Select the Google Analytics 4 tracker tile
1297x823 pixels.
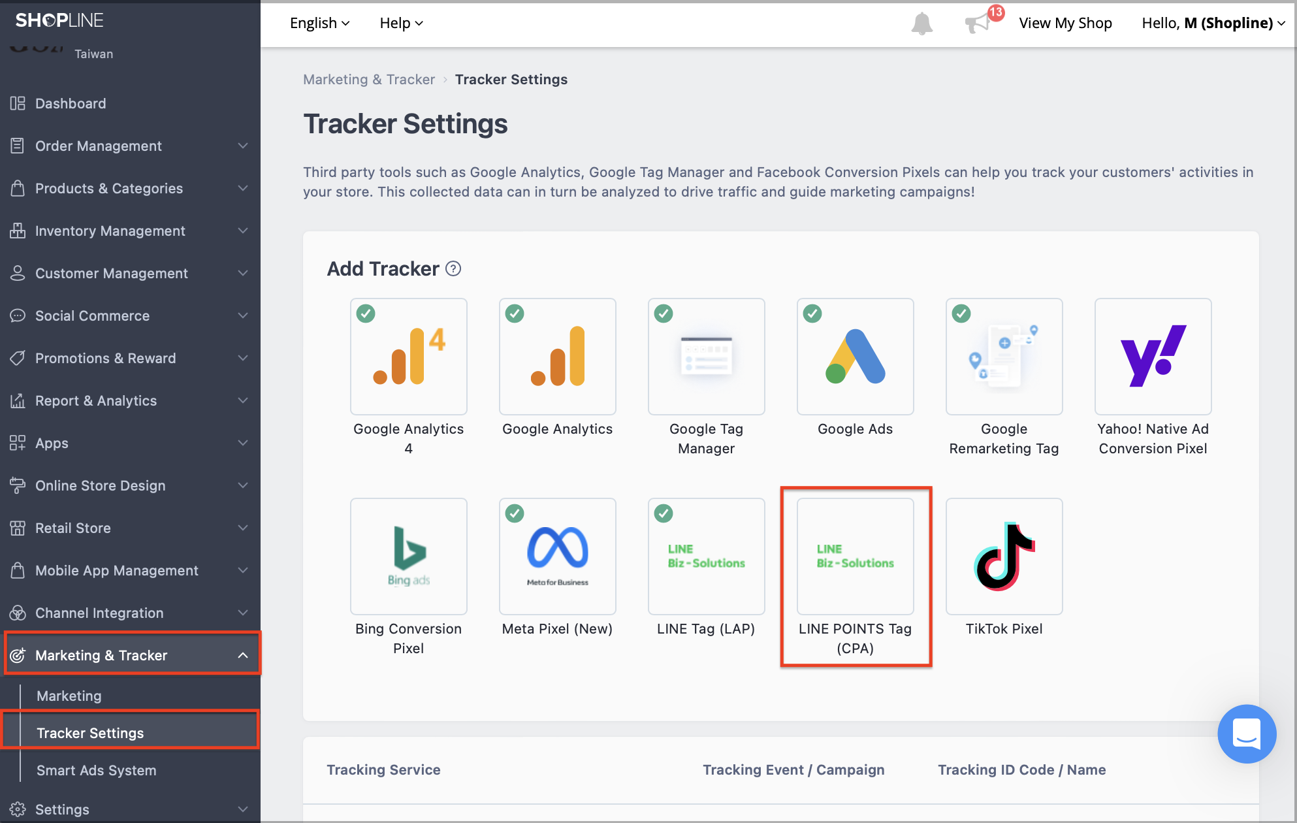point(409,357)
